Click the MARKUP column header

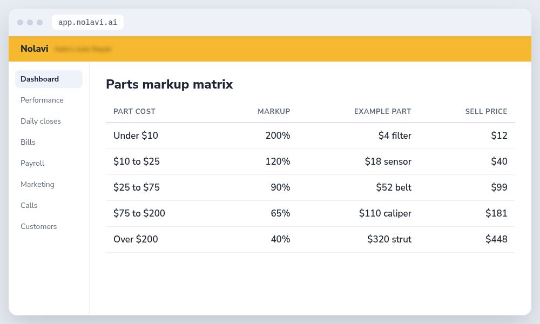click(274, 111)
